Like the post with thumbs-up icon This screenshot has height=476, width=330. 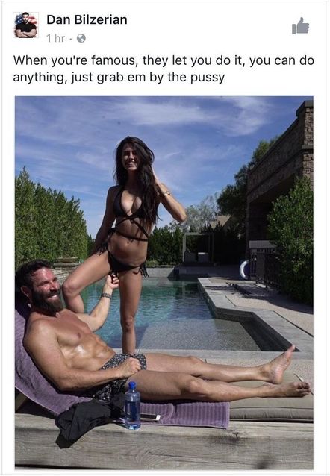[301, 26]
